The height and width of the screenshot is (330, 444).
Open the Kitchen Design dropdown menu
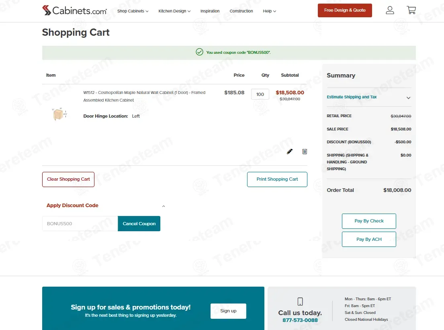pyautogui.click(x=174, y=11)
